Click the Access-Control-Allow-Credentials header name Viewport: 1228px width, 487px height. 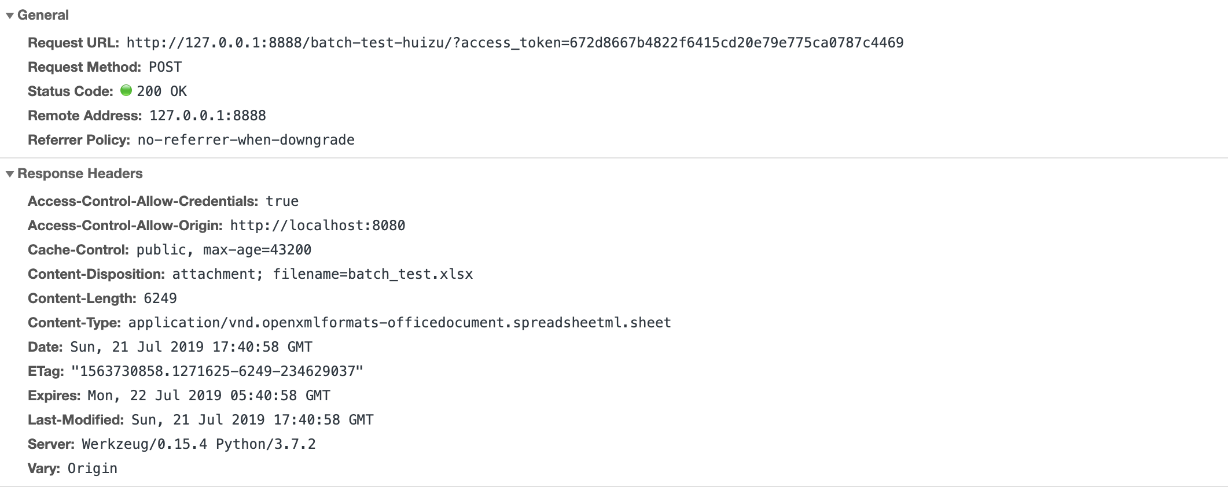pos(142,201)
